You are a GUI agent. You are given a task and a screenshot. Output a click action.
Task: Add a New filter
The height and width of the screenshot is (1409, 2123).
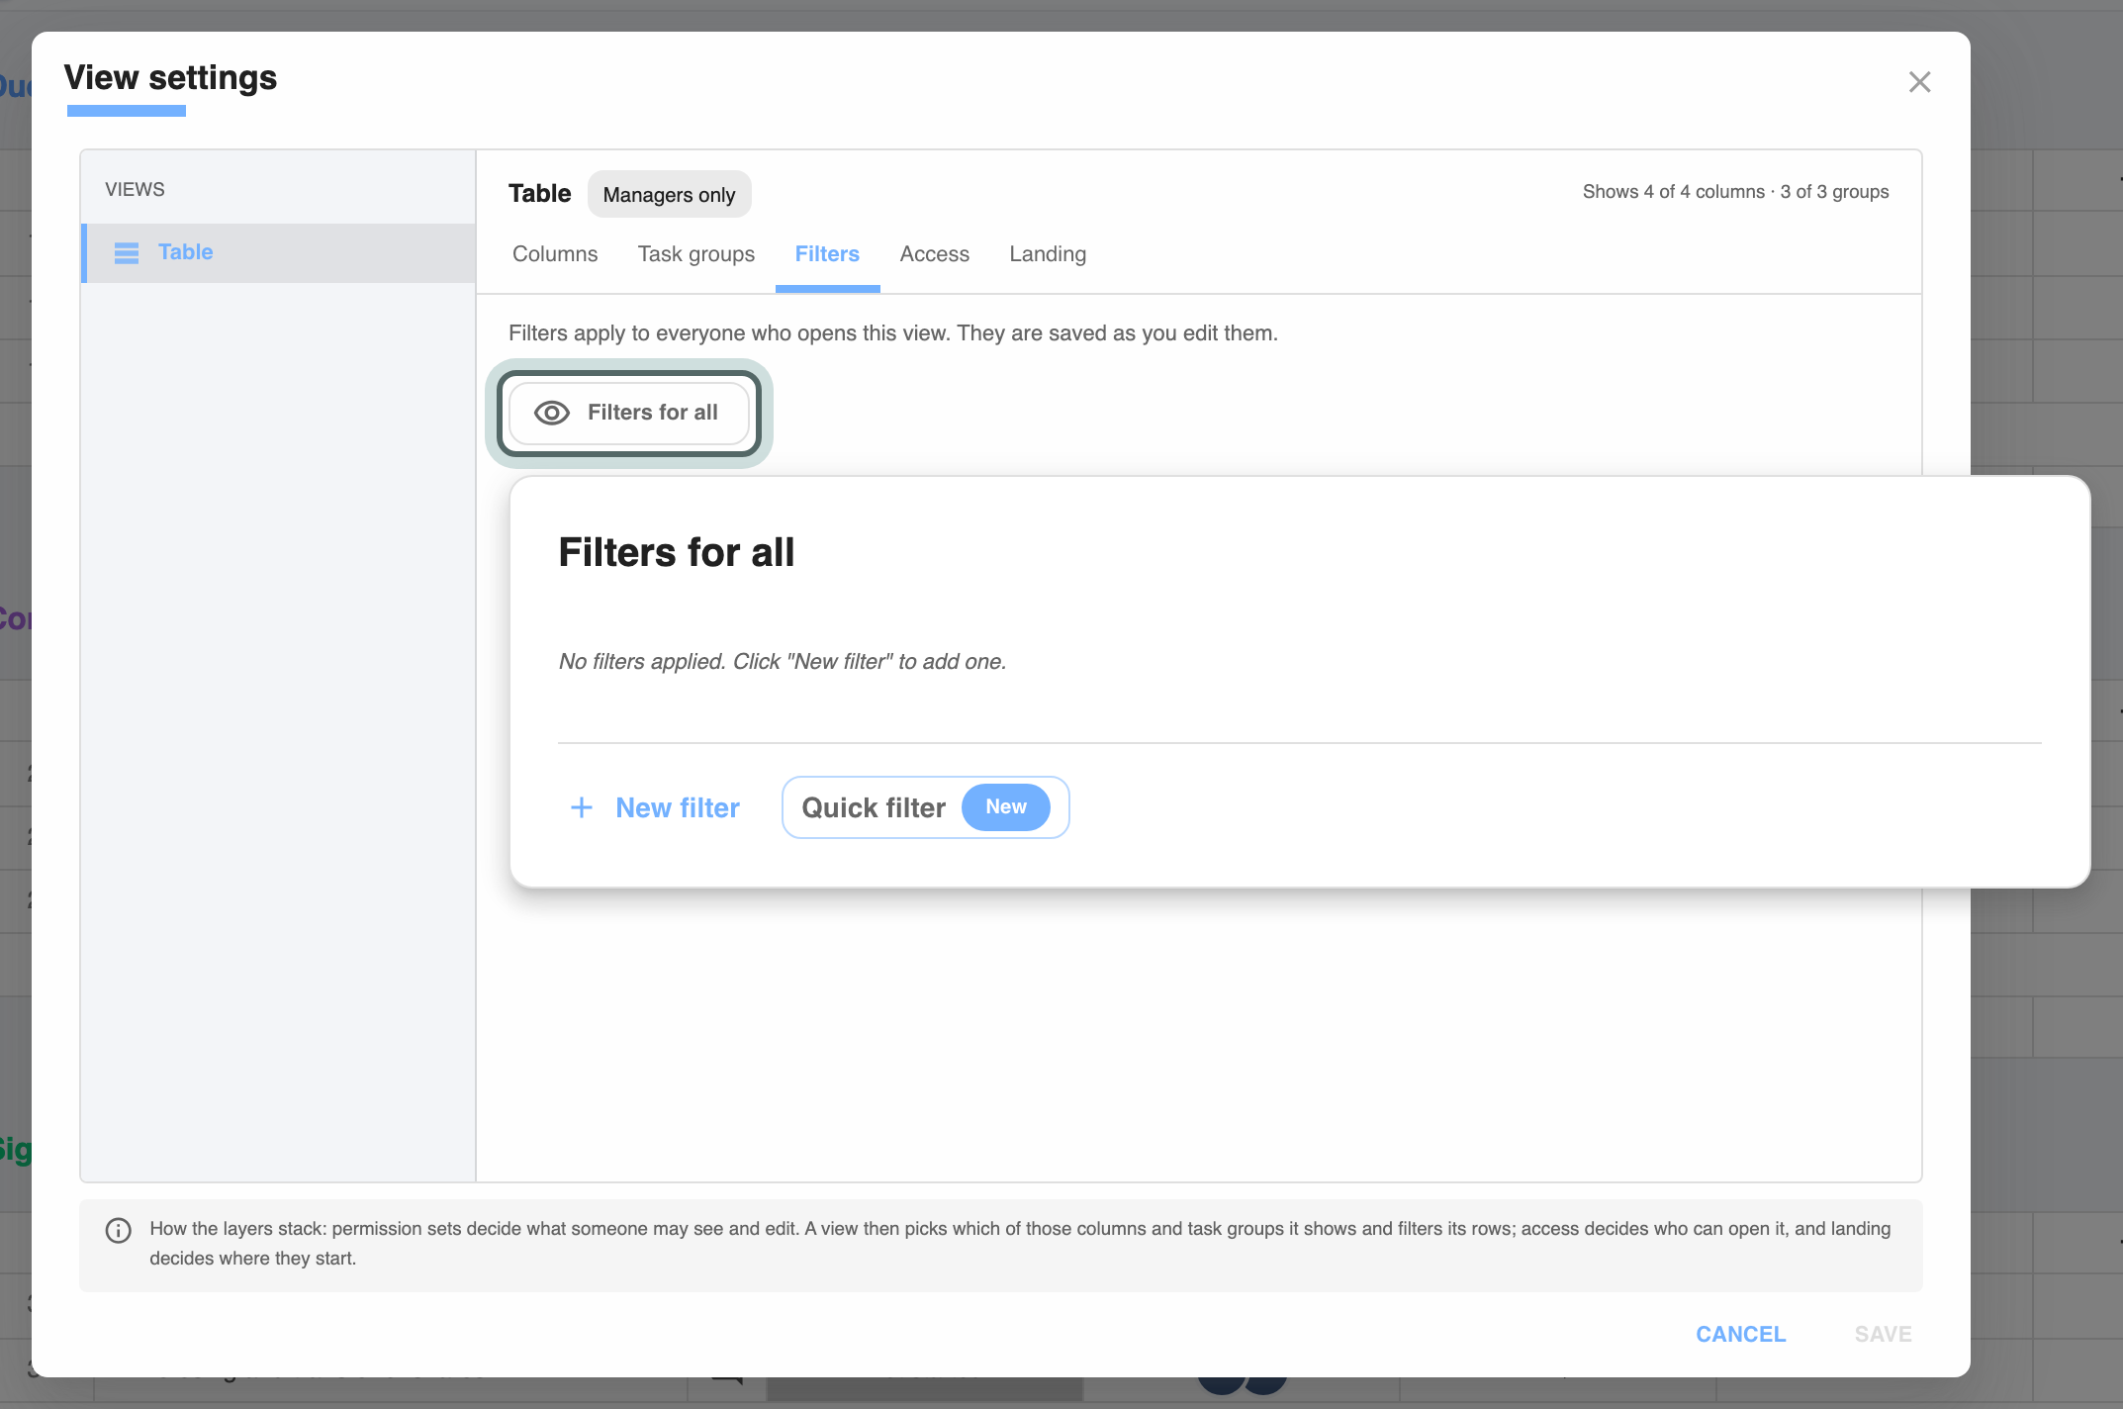[655, 807]
